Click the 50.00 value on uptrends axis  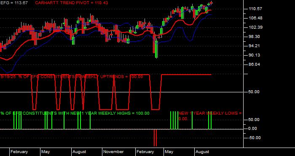pyautogui.click(x=254, y=92)
